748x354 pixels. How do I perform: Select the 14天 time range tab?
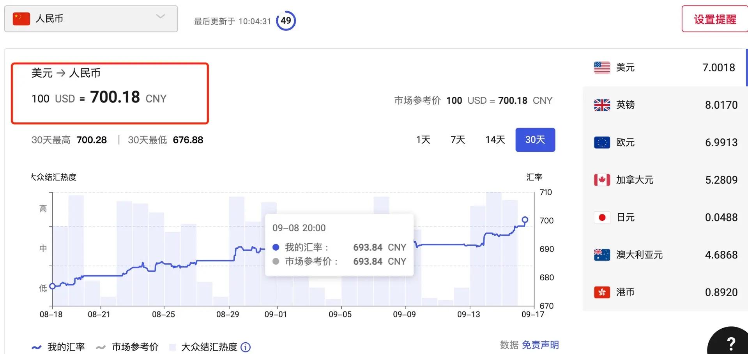[495, 140]
